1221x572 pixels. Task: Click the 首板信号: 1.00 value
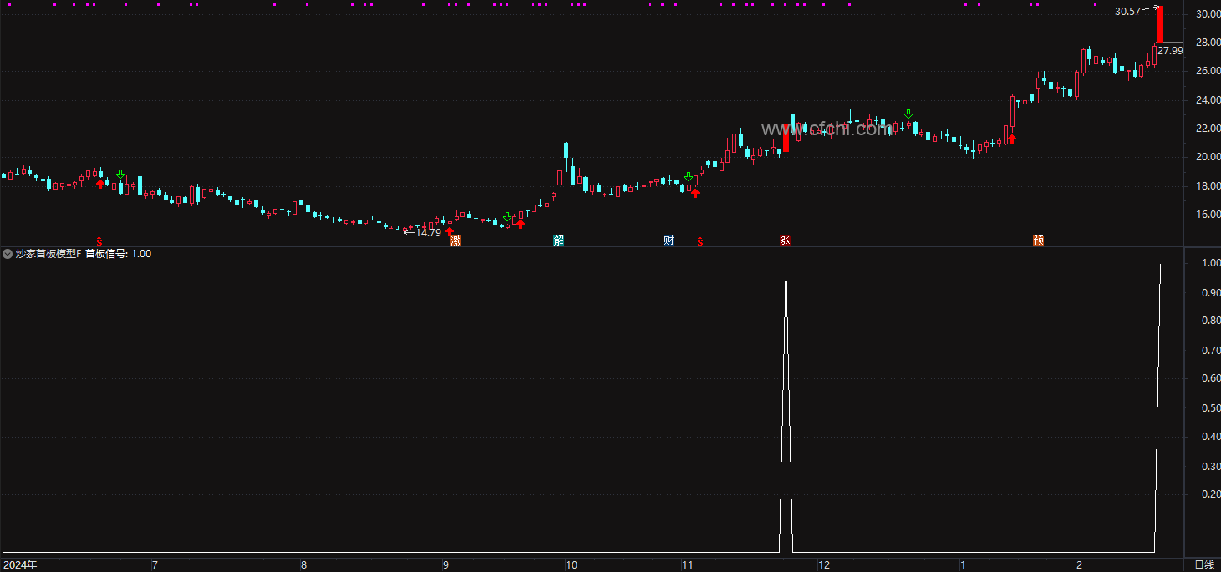click(x=119, y=254)
